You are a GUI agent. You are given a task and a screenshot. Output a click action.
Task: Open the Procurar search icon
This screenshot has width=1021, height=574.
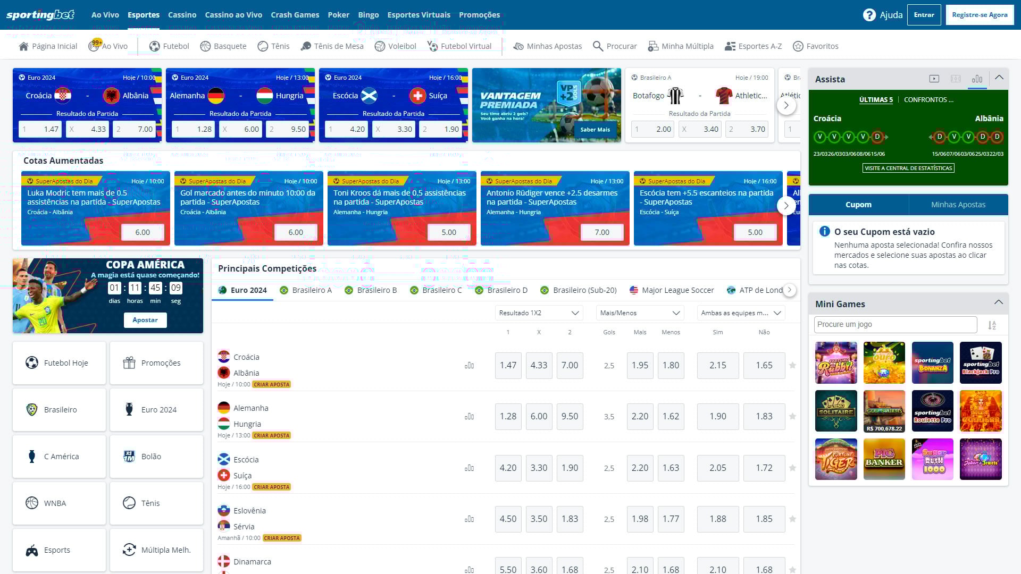coord(598,46)
